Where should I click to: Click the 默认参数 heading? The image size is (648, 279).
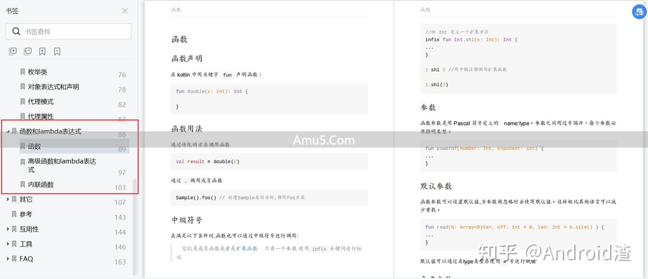click(436, 186)
